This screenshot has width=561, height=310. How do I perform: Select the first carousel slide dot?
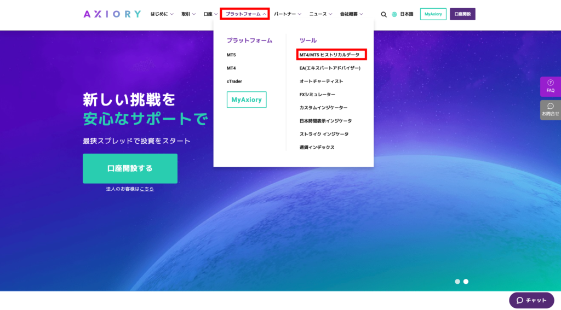[457, 282]
